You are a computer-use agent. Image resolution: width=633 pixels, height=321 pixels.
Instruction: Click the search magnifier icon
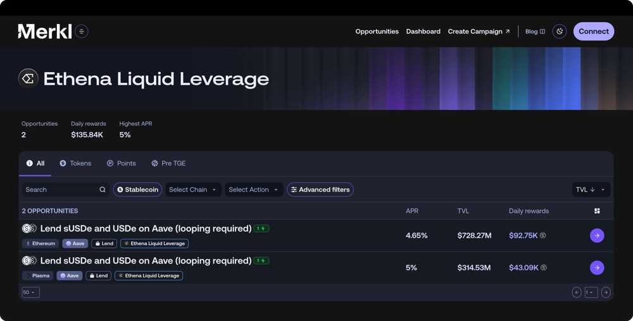pyautogui.click(x=103, y=190)
